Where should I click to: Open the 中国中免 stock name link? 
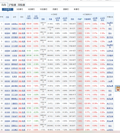pyautogui.click(x=15, y=112)
